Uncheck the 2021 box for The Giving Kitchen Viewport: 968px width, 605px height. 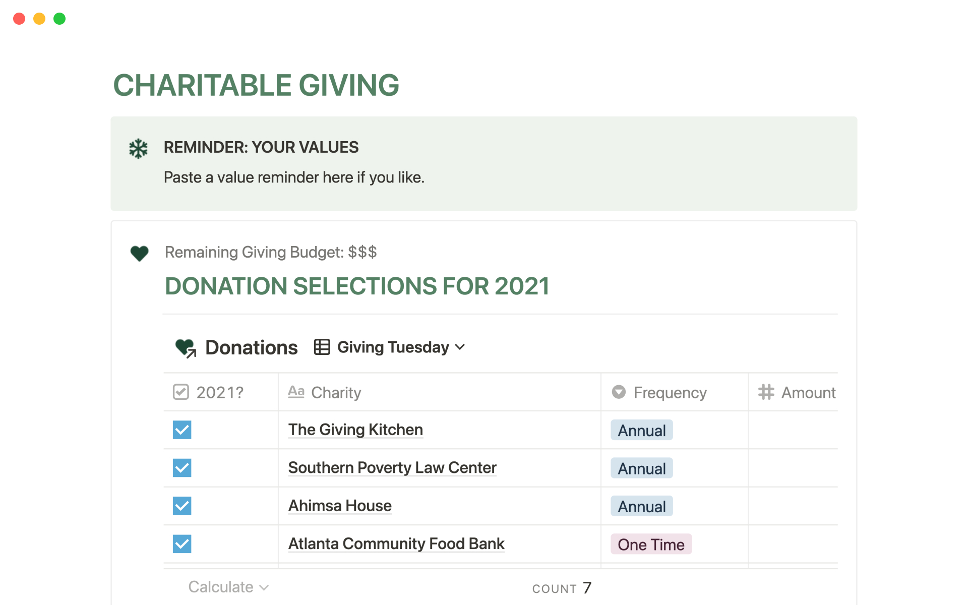point(182,430)
